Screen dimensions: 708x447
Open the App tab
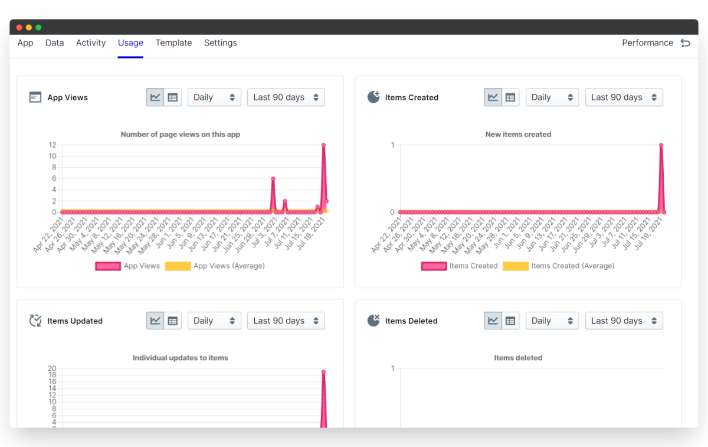tap(25, 43)
